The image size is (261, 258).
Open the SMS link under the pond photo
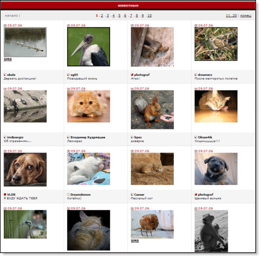(x=8, y=59)
